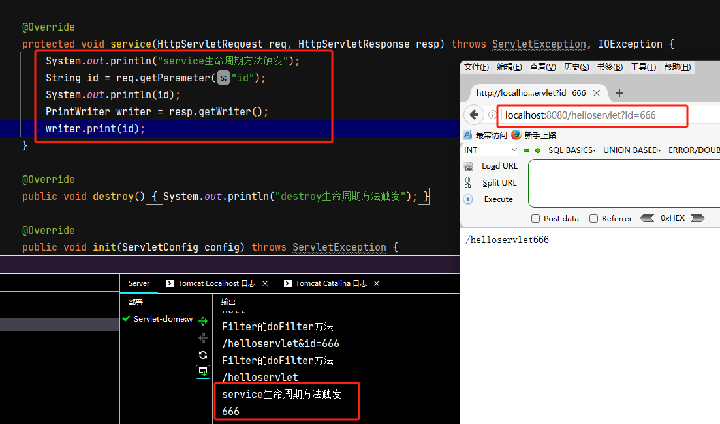Close the Tomcat Localhost 日志 tab
Viewport: 720px width, 424px height.
pyautogui.click(x=265, y=283)
